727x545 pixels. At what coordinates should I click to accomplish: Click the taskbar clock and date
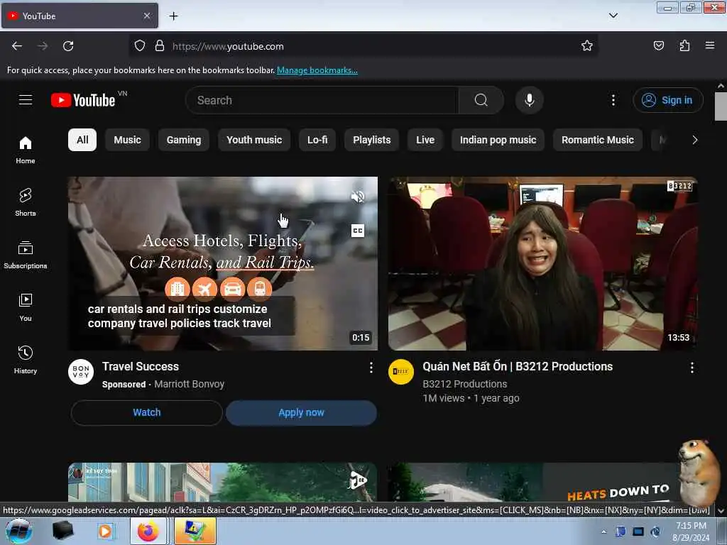pos(691,532)
